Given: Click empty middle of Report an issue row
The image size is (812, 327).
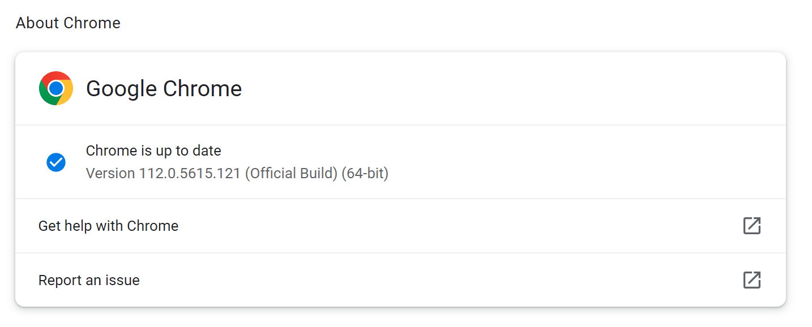Looking at the screenshot, I should click(x=442, y=280).
